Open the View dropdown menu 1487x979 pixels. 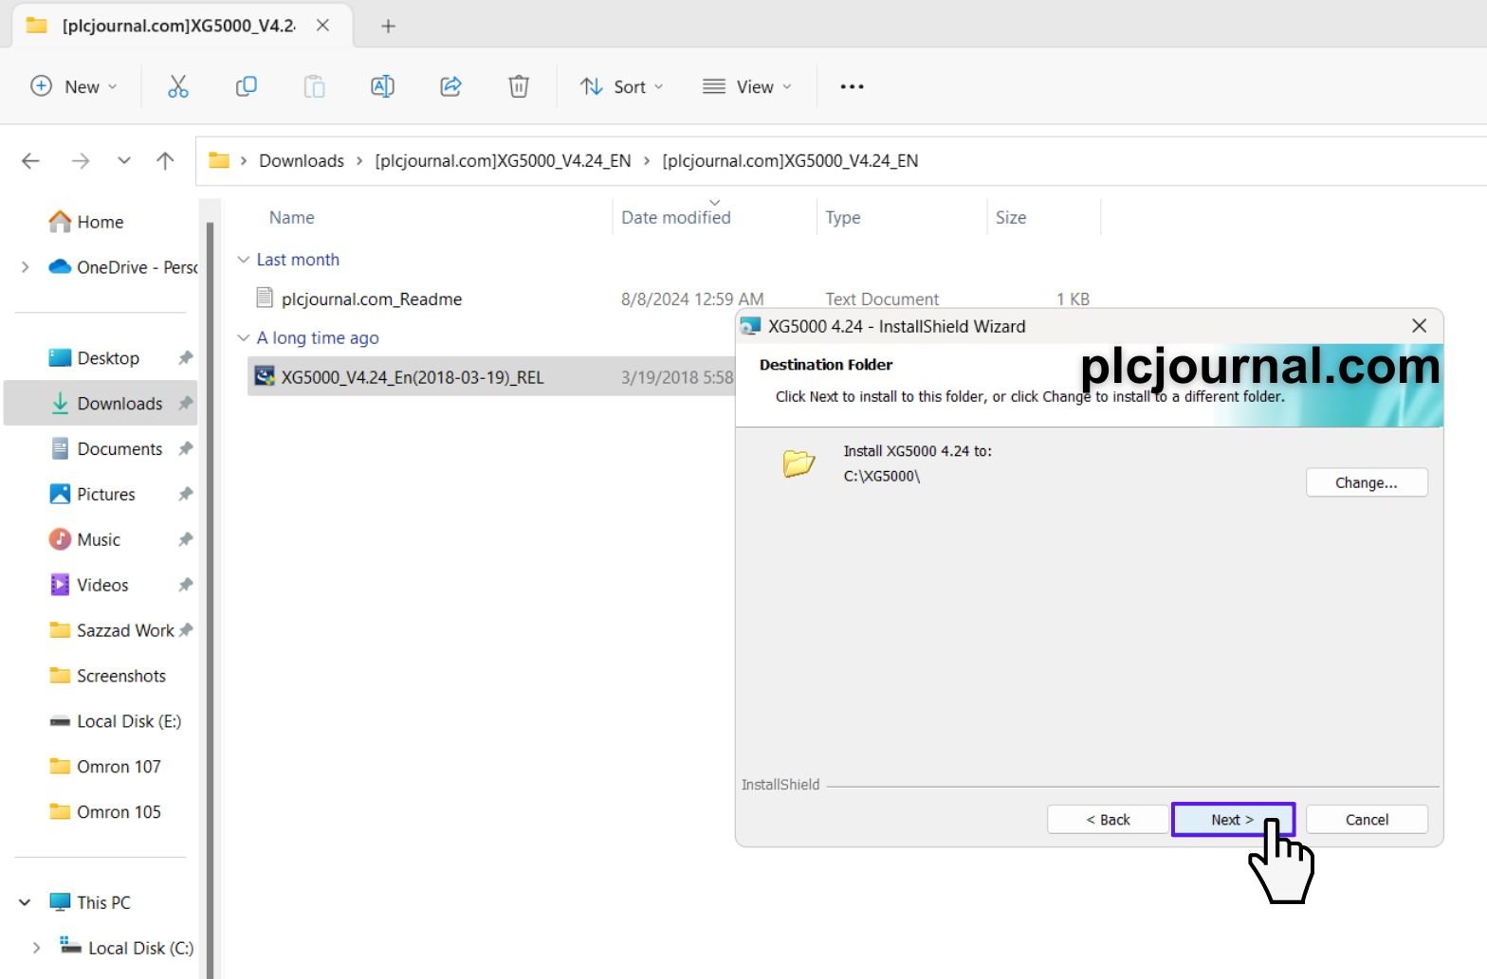(x=746, y=86)
